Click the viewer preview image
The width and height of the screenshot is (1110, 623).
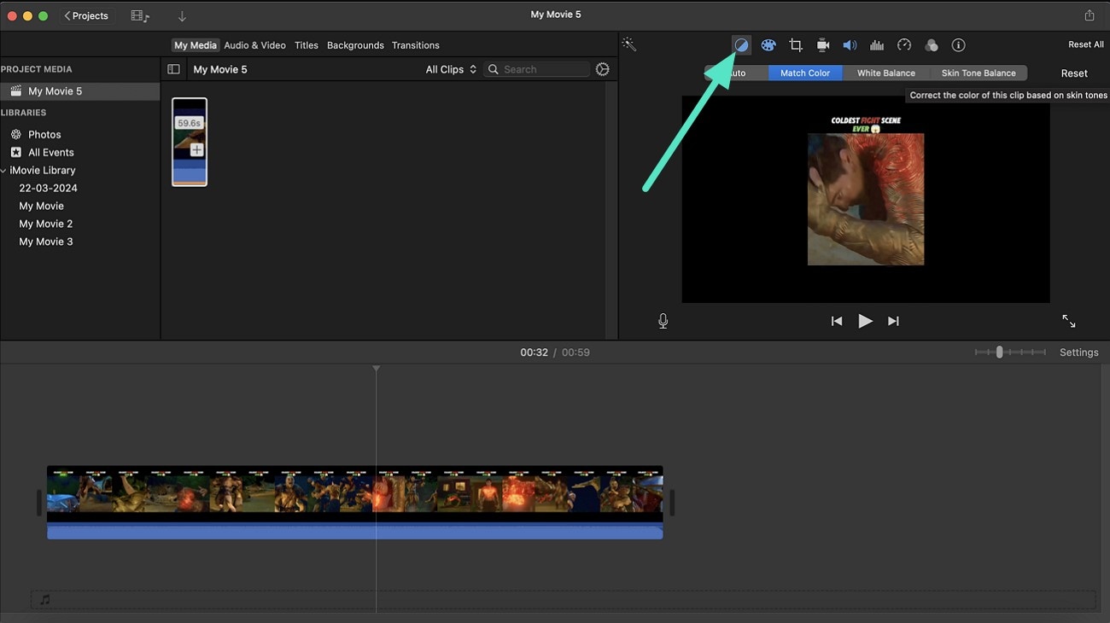click(866, 199)
